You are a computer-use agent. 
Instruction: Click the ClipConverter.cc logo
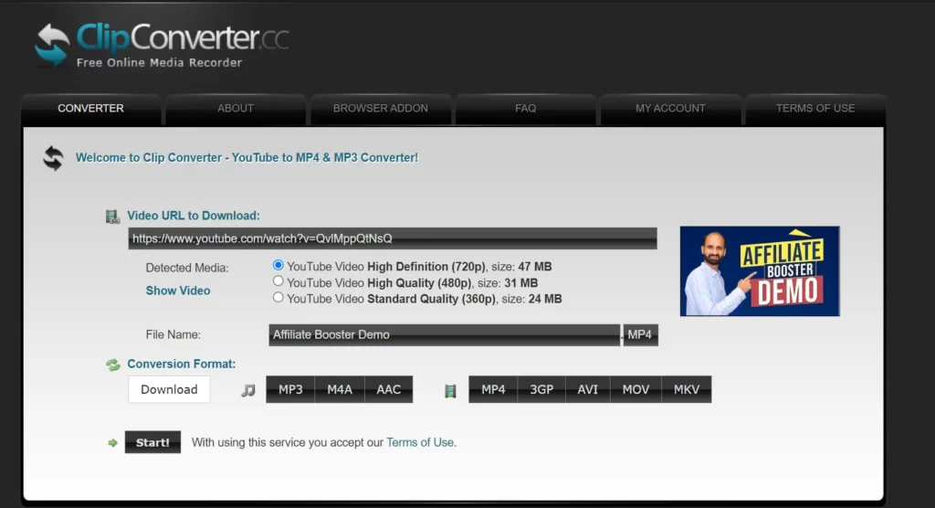(162, 44)
